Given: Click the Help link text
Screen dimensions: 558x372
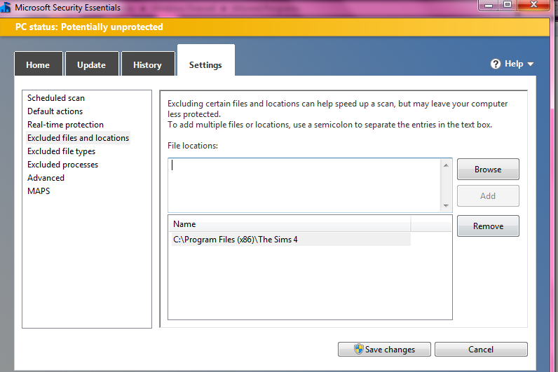Looking at the screenshot, I should click(x=514, y=64).
